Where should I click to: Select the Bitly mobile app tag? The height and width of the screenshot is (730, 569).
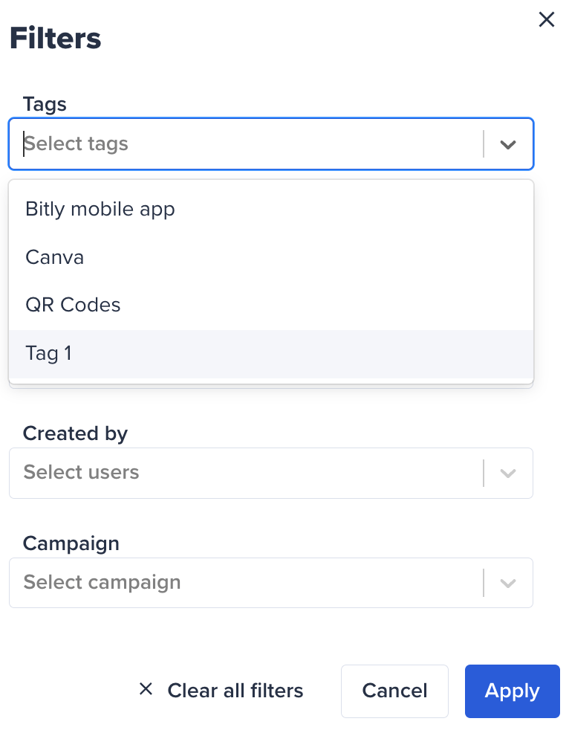(100, 209)
